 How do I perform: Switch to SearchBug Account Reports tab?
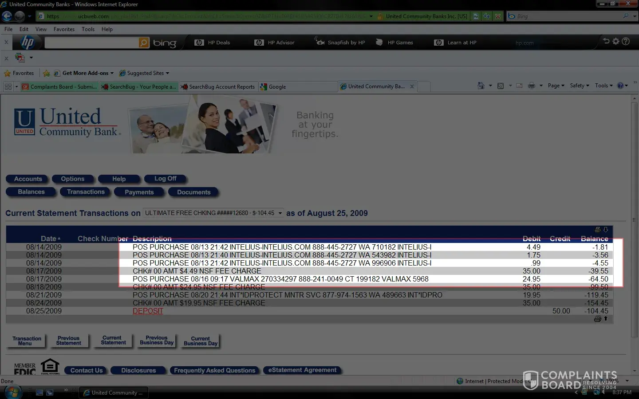[218, 86]
